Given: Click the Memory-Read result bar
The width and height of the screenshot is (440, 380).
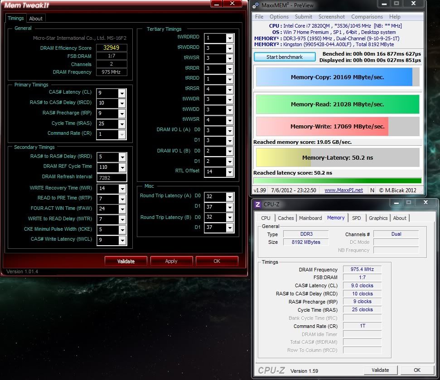Looking at the screenshot, I should 338,104.
